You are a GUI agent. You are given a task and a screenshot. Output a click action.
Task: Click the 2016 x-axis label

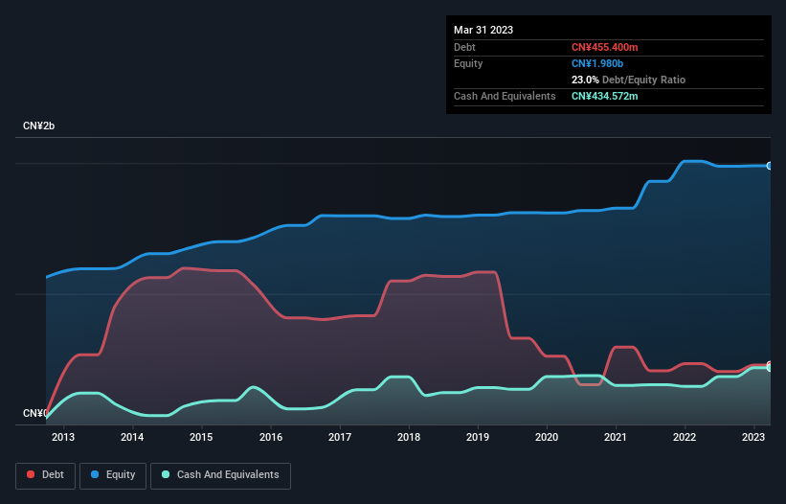click(x=271, y=437)
